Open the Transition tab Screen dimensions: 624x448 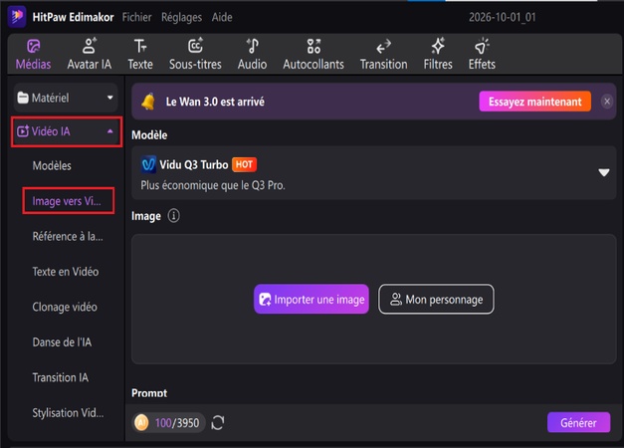(x=383, y=54)
